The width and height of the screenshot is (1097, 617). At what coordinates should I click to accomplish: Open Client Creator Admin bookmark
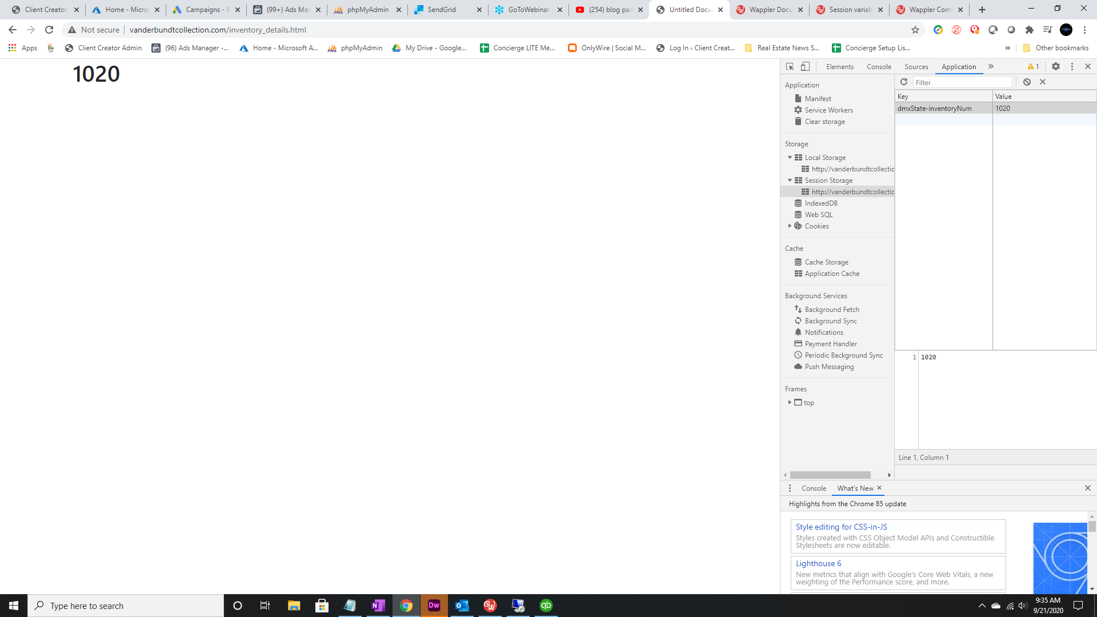(103, 48)
